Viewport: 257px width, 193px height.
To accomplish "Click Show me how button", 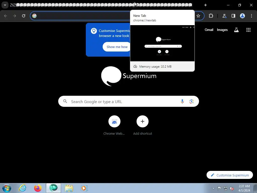I will [117, 47].
